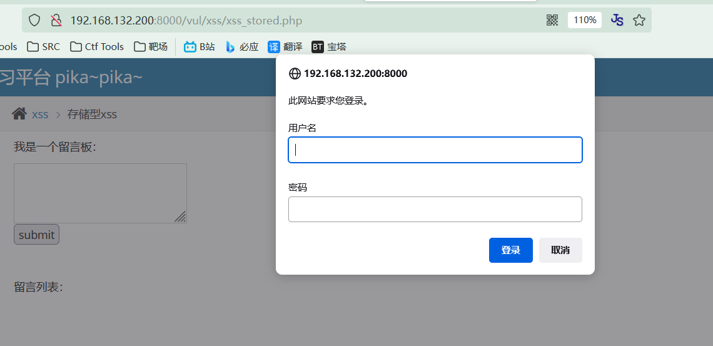The width and height of the screenshot is (713, 346).
Task: Click the home icon in breadcrumb
Action: (19, 114)
